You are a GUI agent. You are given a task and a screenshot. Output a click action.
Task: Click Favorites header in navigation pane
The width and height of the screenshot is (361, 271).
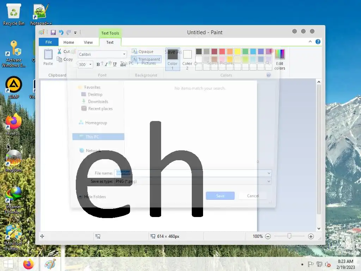point(89,88)
